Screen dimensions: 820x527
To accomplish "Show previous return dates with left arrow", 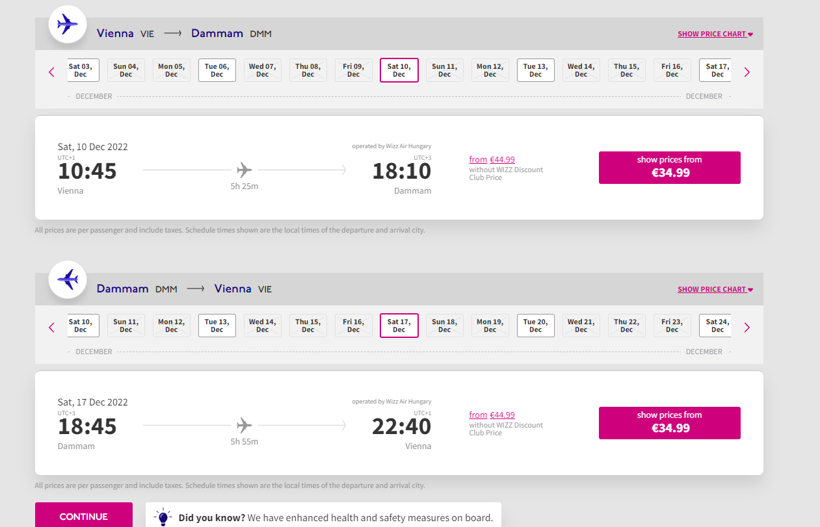I will (x=52, y=328).
